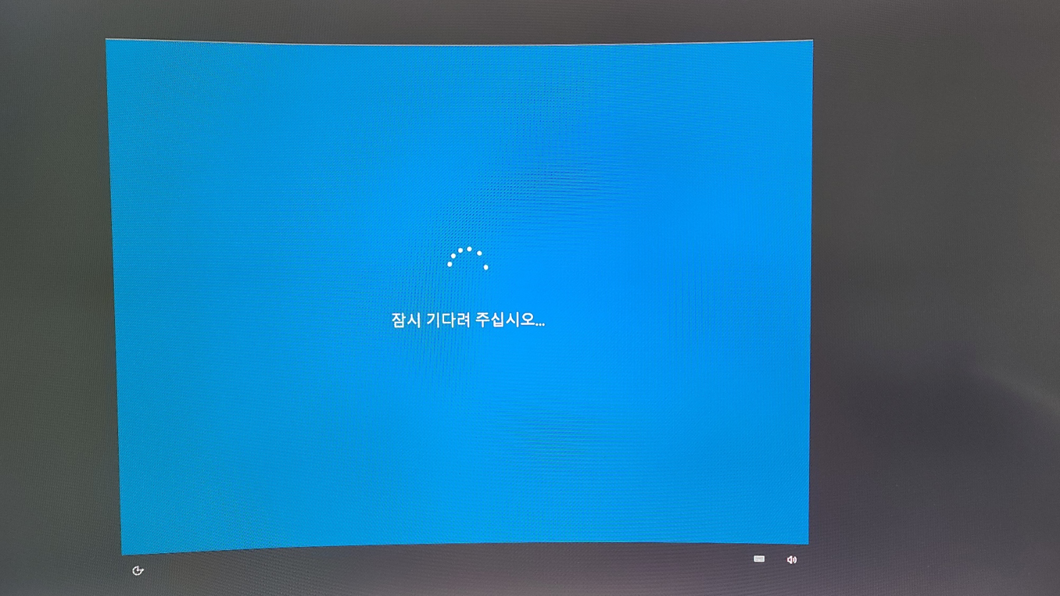Image resolution: width=1060 pixels, height=596 pixels.
Task: Click the '잠시 기다려 주십시오...' text
Action: tap(468, 320)
